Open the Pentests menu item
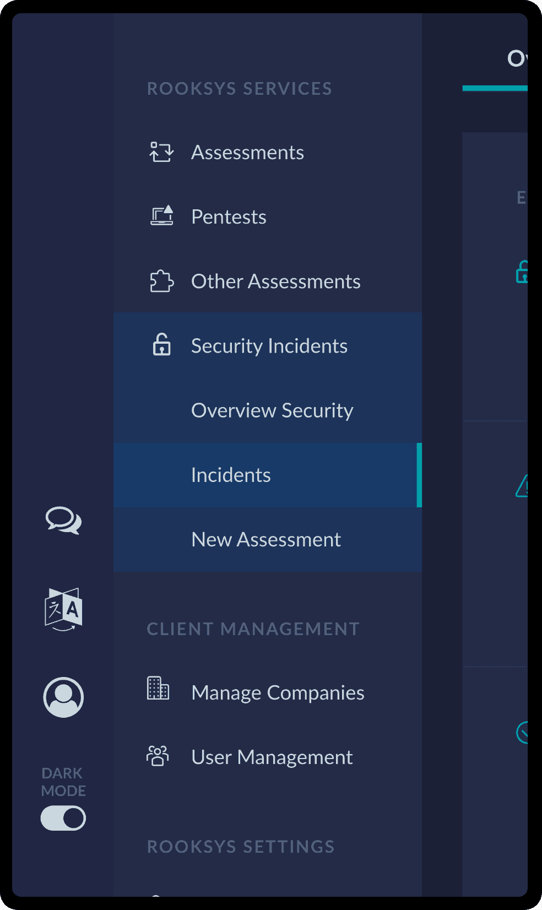The width and height of the screenshot is (542, 910). click(x=229, y=217)
